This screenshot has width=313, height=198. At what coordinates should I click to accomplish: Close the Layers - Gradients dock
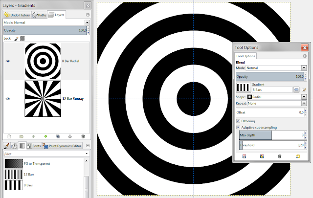click(x=88, y=5)
